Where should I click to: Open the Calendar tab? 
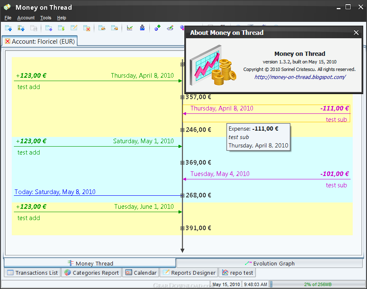pos(141,273)
